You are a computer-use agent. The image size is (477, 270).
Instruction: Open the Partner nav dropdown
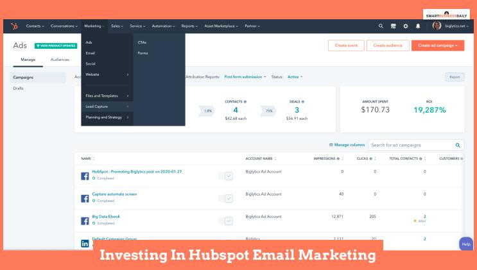252,26
